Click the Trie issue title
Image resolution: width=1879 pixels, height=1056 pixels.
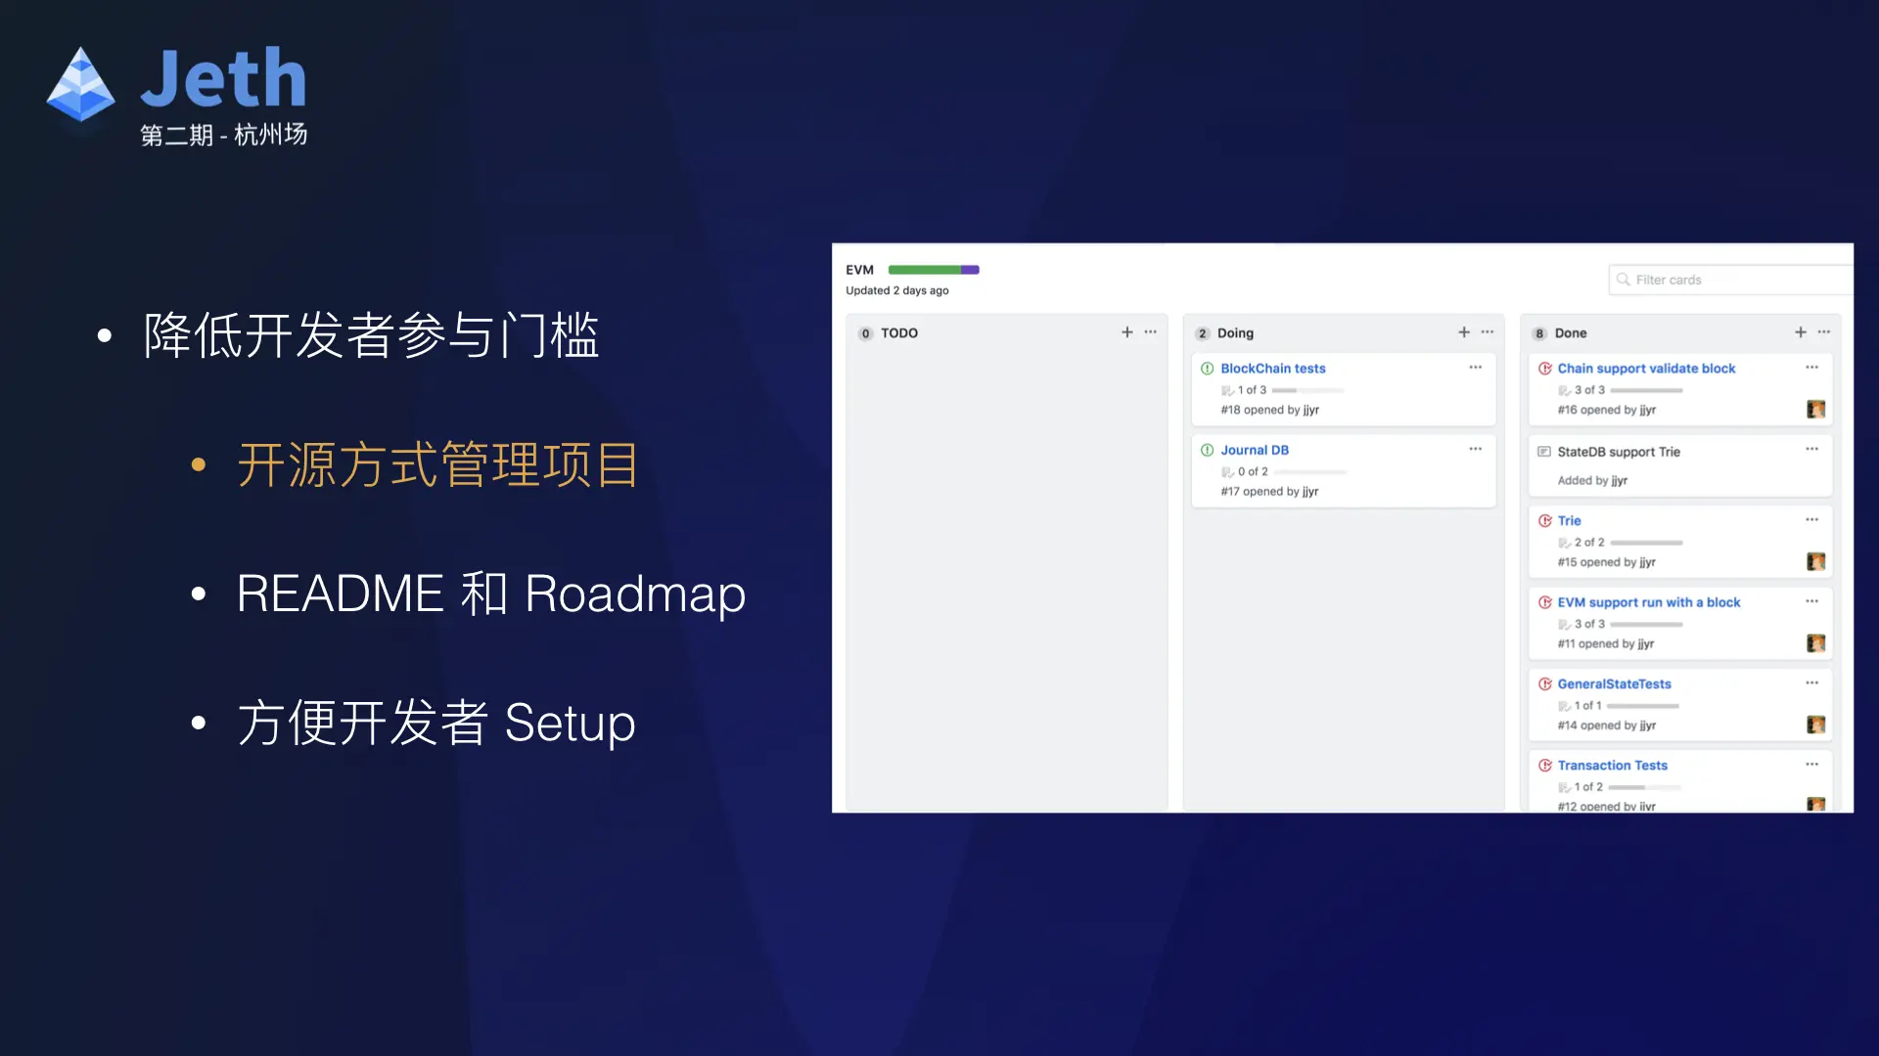coord(1569,521)
